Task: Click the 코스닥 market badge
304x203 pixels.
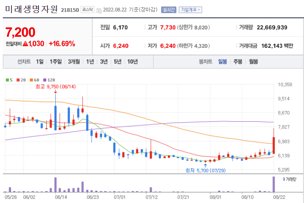Action: click(88, 10)
